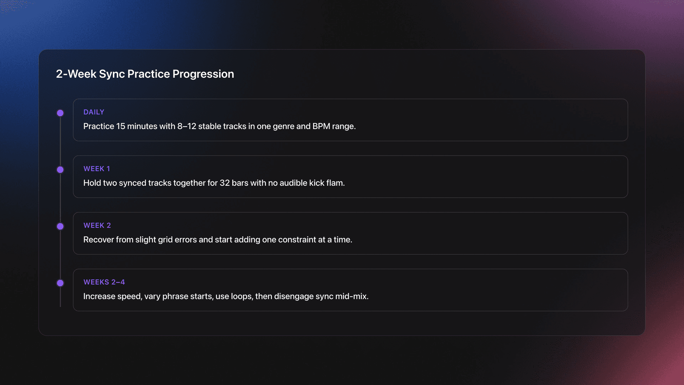Image resolution: width=684 pixels, height=385 pixels.
Task: Click timeline line between DAILY and WEEK 1 dots
Action: (60, 141)
